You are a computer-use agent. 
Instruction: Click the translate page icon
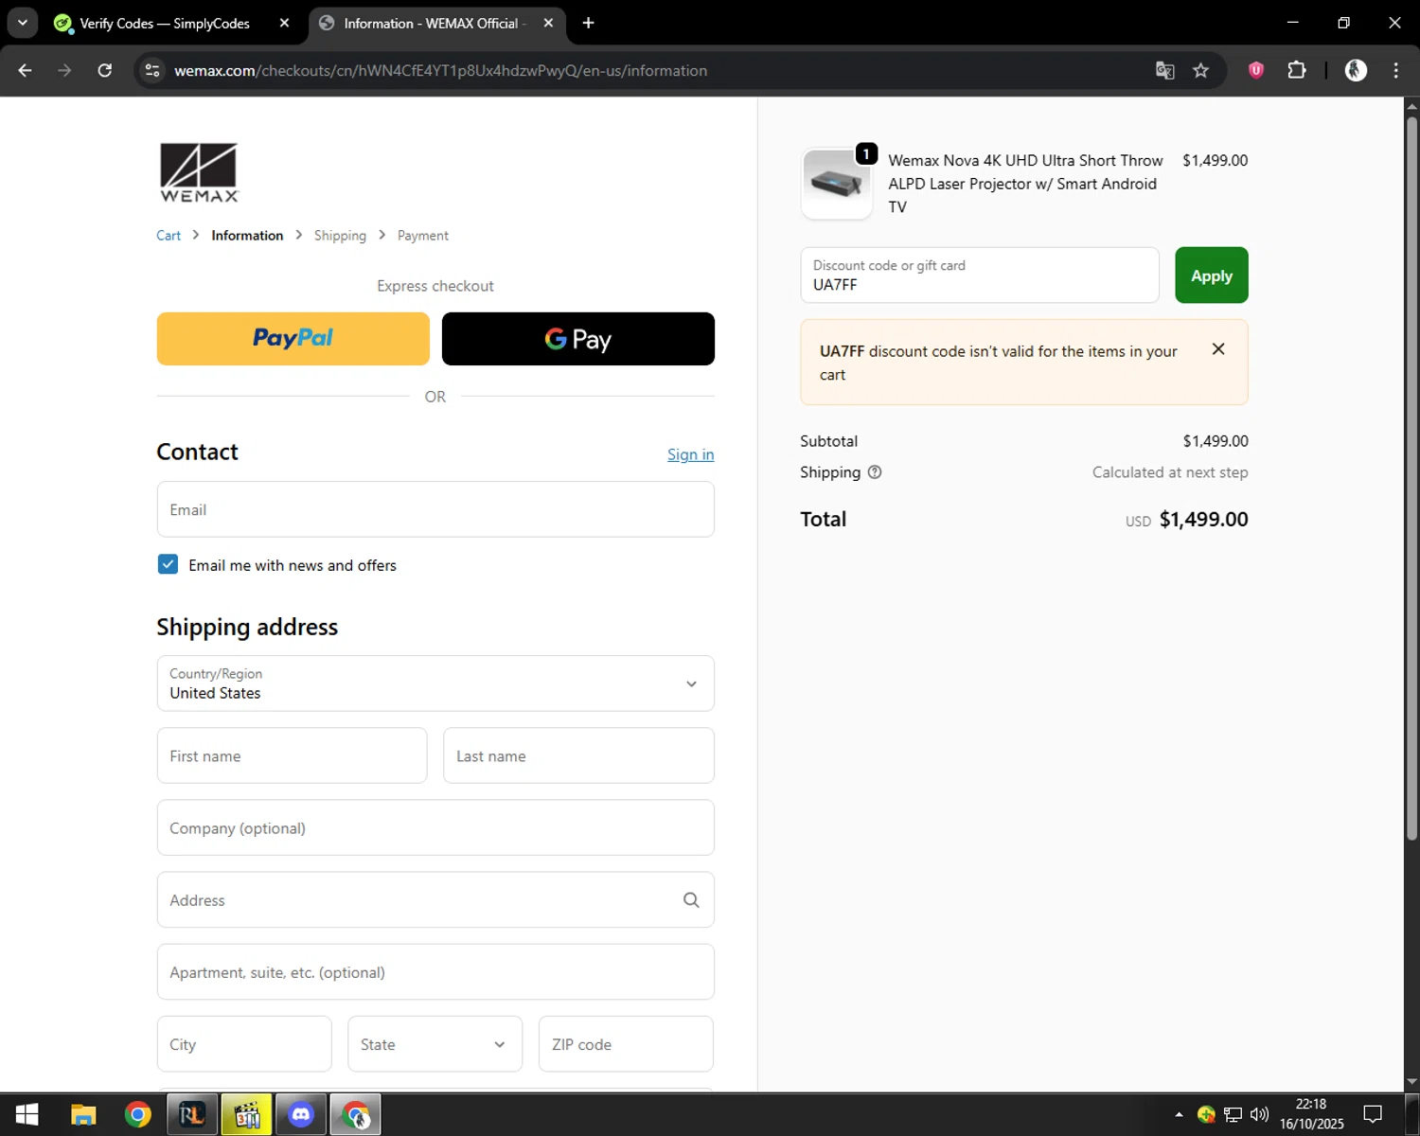[x=1165, y=70]
